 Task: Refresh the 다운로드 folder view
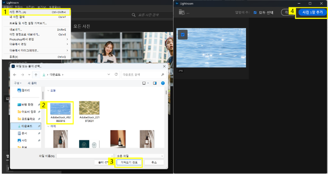[116, 74]
